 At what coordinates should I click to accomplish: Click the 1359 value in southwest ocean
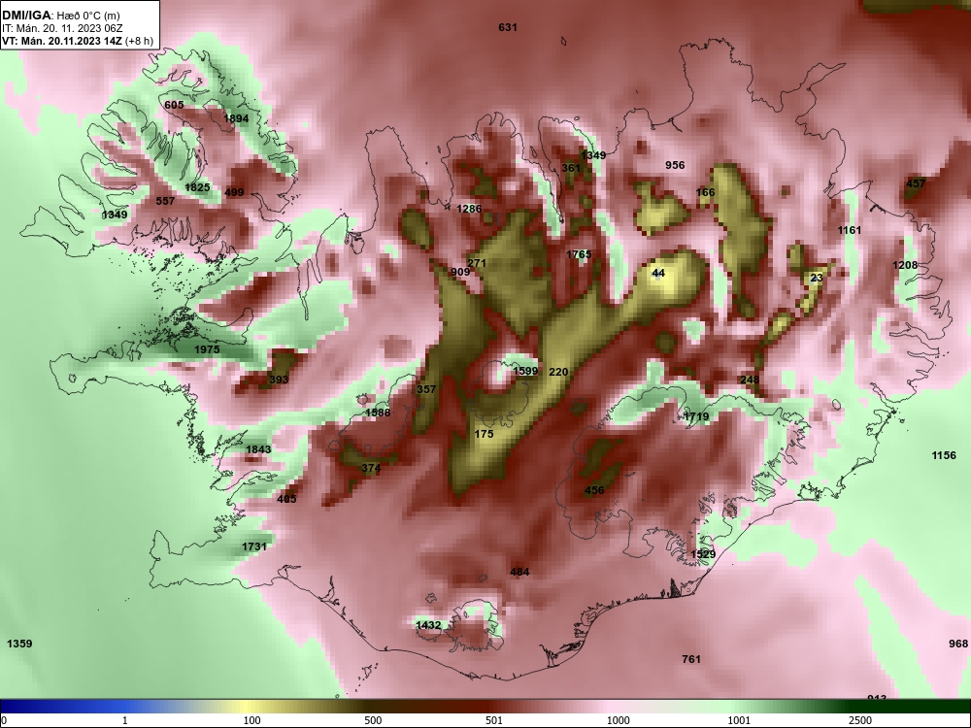[x=19, y=644]
